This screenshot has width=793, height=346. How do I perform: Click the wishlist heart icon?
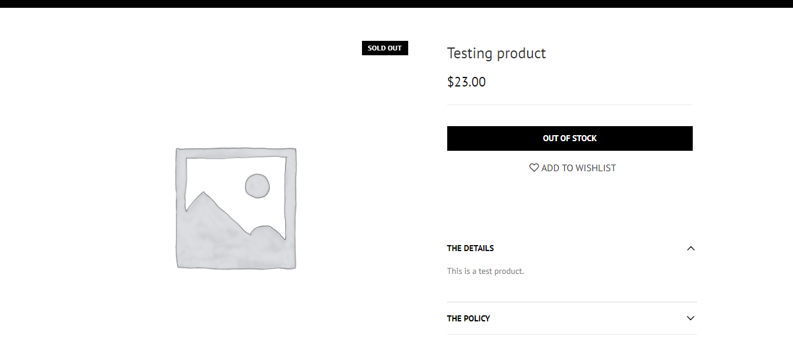coord(534,168)
